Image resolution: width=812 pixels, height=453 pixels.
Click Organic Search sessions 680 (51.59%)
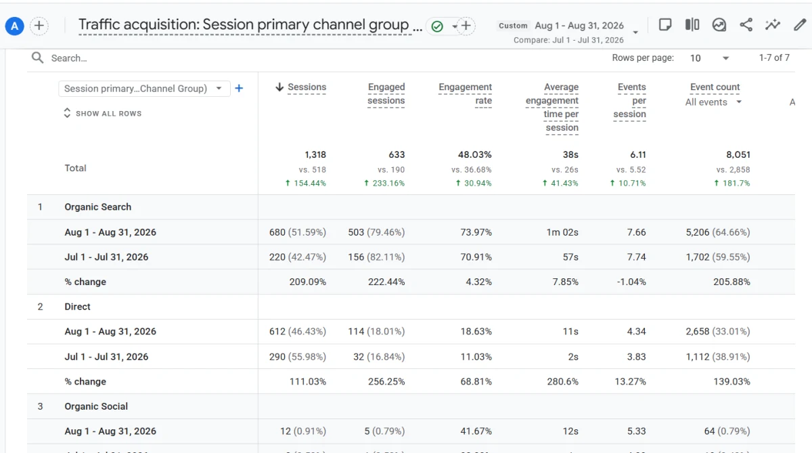point(298,232)
